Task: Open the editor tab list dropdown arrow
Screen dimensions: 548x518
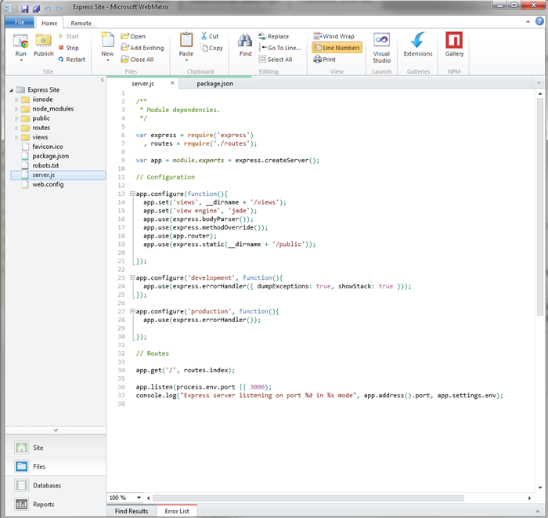Action: 539,83
